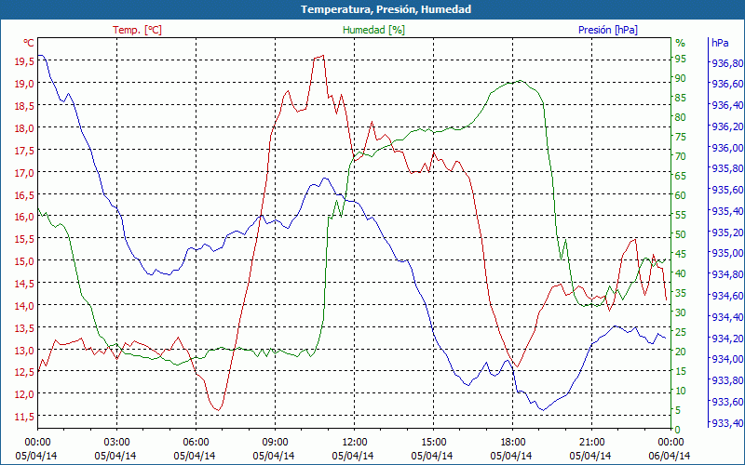Click the 936,00 pressure axis value
Viewport: 745px width, 465px height.
click(727, 148)
